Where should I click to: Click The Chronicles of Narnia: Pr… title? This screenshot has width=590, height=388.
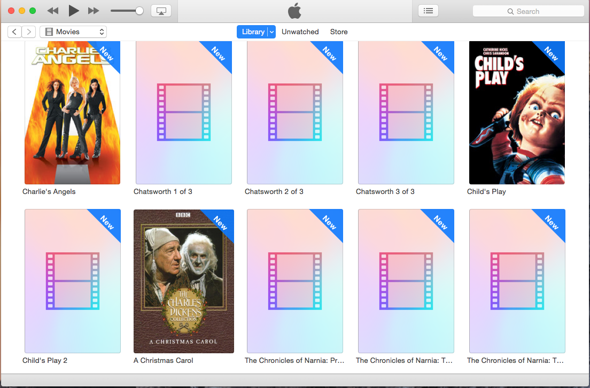coord(294,361)
